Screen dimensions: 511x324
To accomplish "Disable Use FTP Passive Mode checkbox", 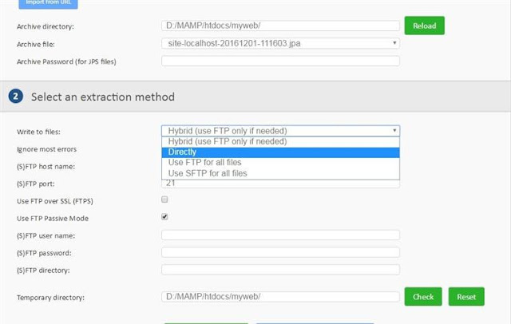I will click(164, 216).
